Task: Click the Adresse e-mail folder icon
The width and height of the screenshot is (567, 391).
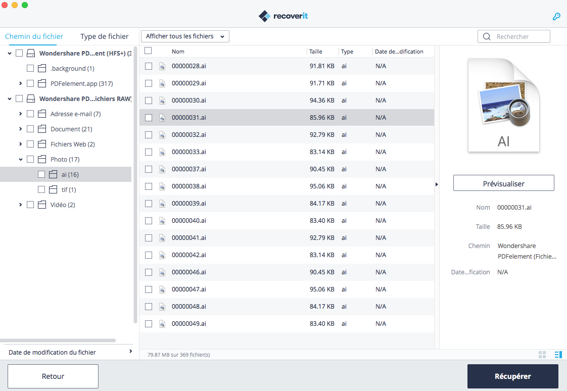Action: (x=42, y=114)
